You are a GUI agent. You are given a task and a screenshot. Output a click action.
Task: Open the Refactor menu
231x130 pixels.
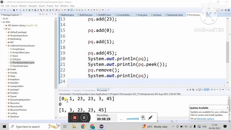23,6
